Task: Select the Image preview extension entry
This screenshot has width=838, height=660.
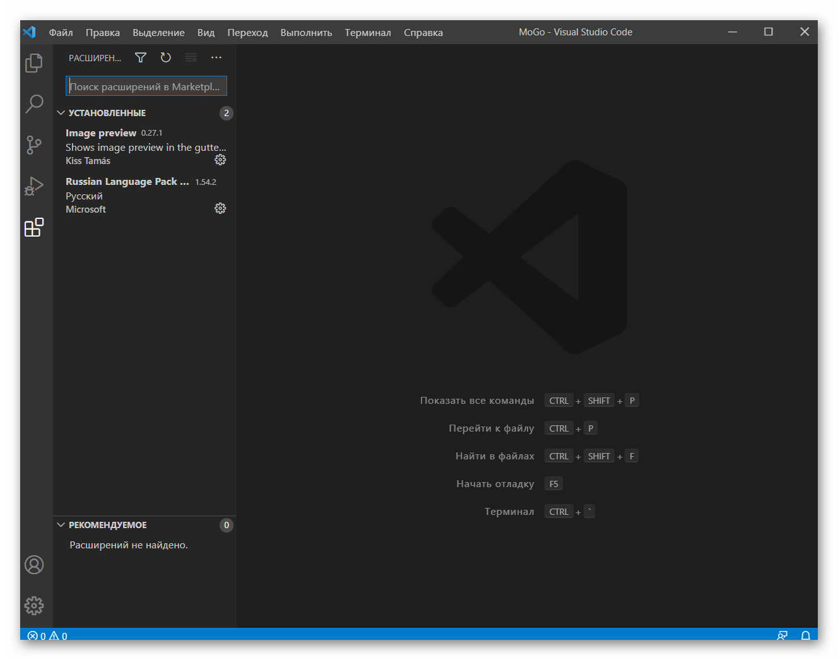Action: coord(145,146)
